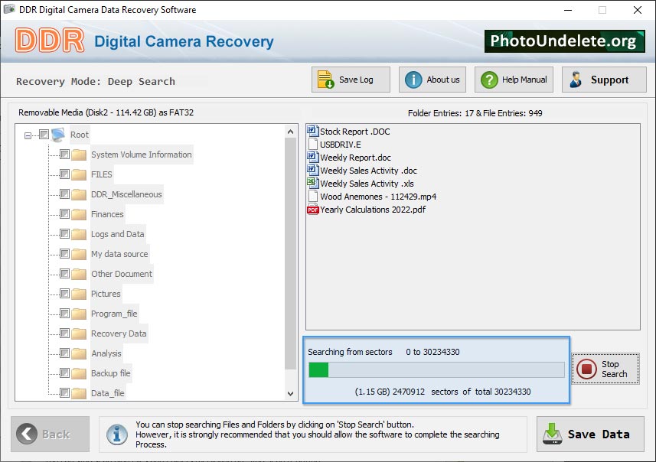Viewport: 656px width, 462px height.
Task: Open the PhotoUndelete.org banner link
Action: pos(565,41)
